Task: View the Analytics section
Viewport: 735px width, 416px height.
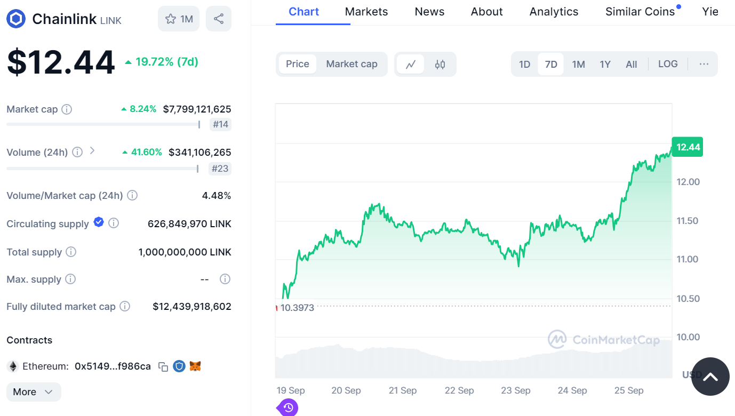Action: [x=553, y=11]
